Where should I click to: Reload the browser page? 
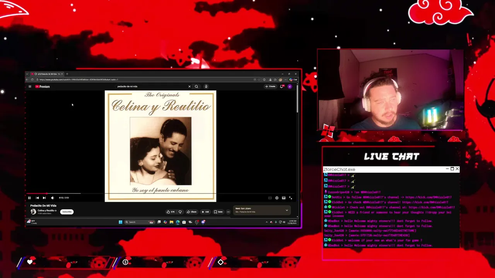pyautogui.click(x=32, y=80)
